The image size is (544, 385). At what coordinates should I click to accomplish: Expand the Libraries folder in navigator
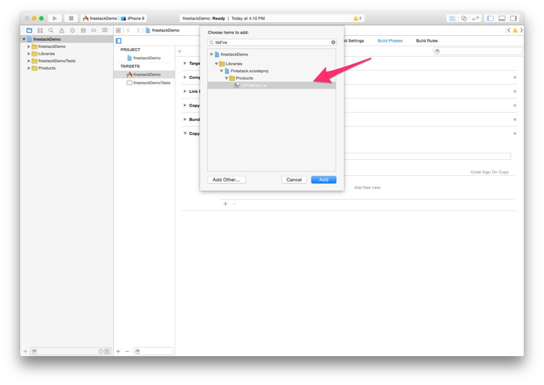click(29, 54)
